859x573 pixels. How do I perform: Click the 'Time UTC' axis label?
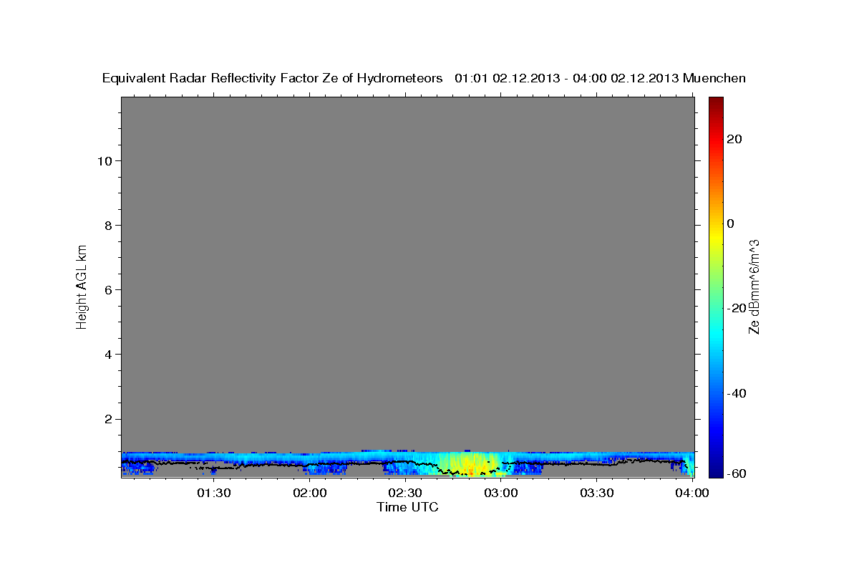[407, 507]
